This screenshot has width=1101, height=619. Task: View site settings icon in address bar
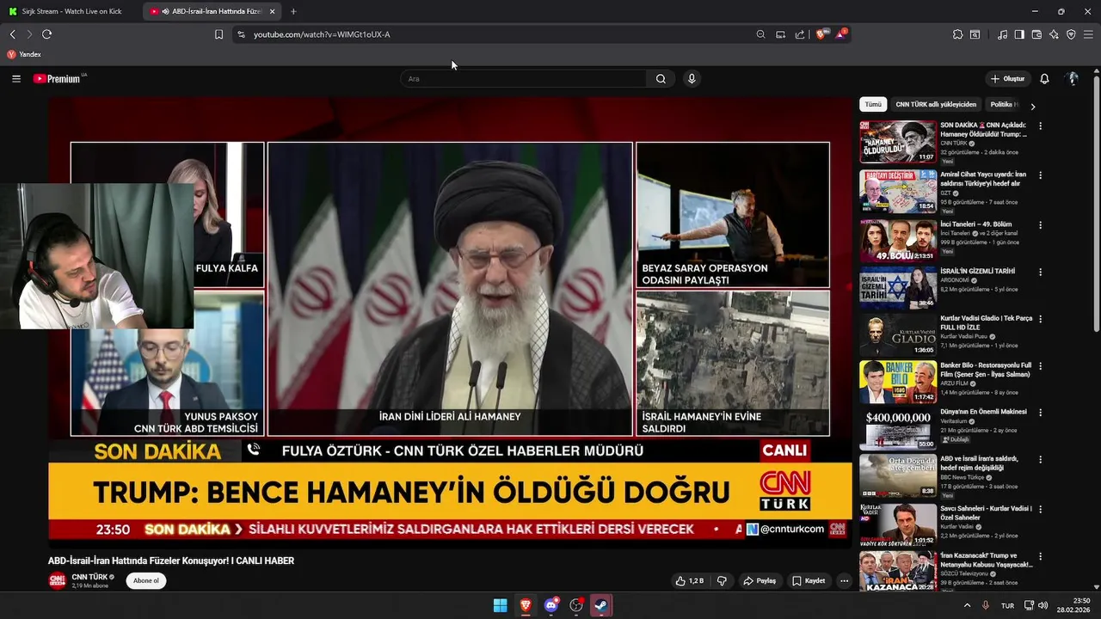coord(241,34)
